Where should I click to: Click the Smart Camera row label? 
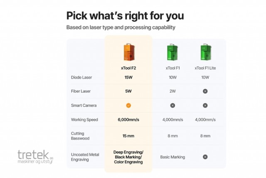83,105
